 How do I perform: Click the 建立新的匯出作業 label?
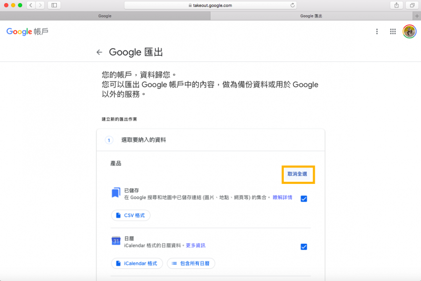(119, 119)
